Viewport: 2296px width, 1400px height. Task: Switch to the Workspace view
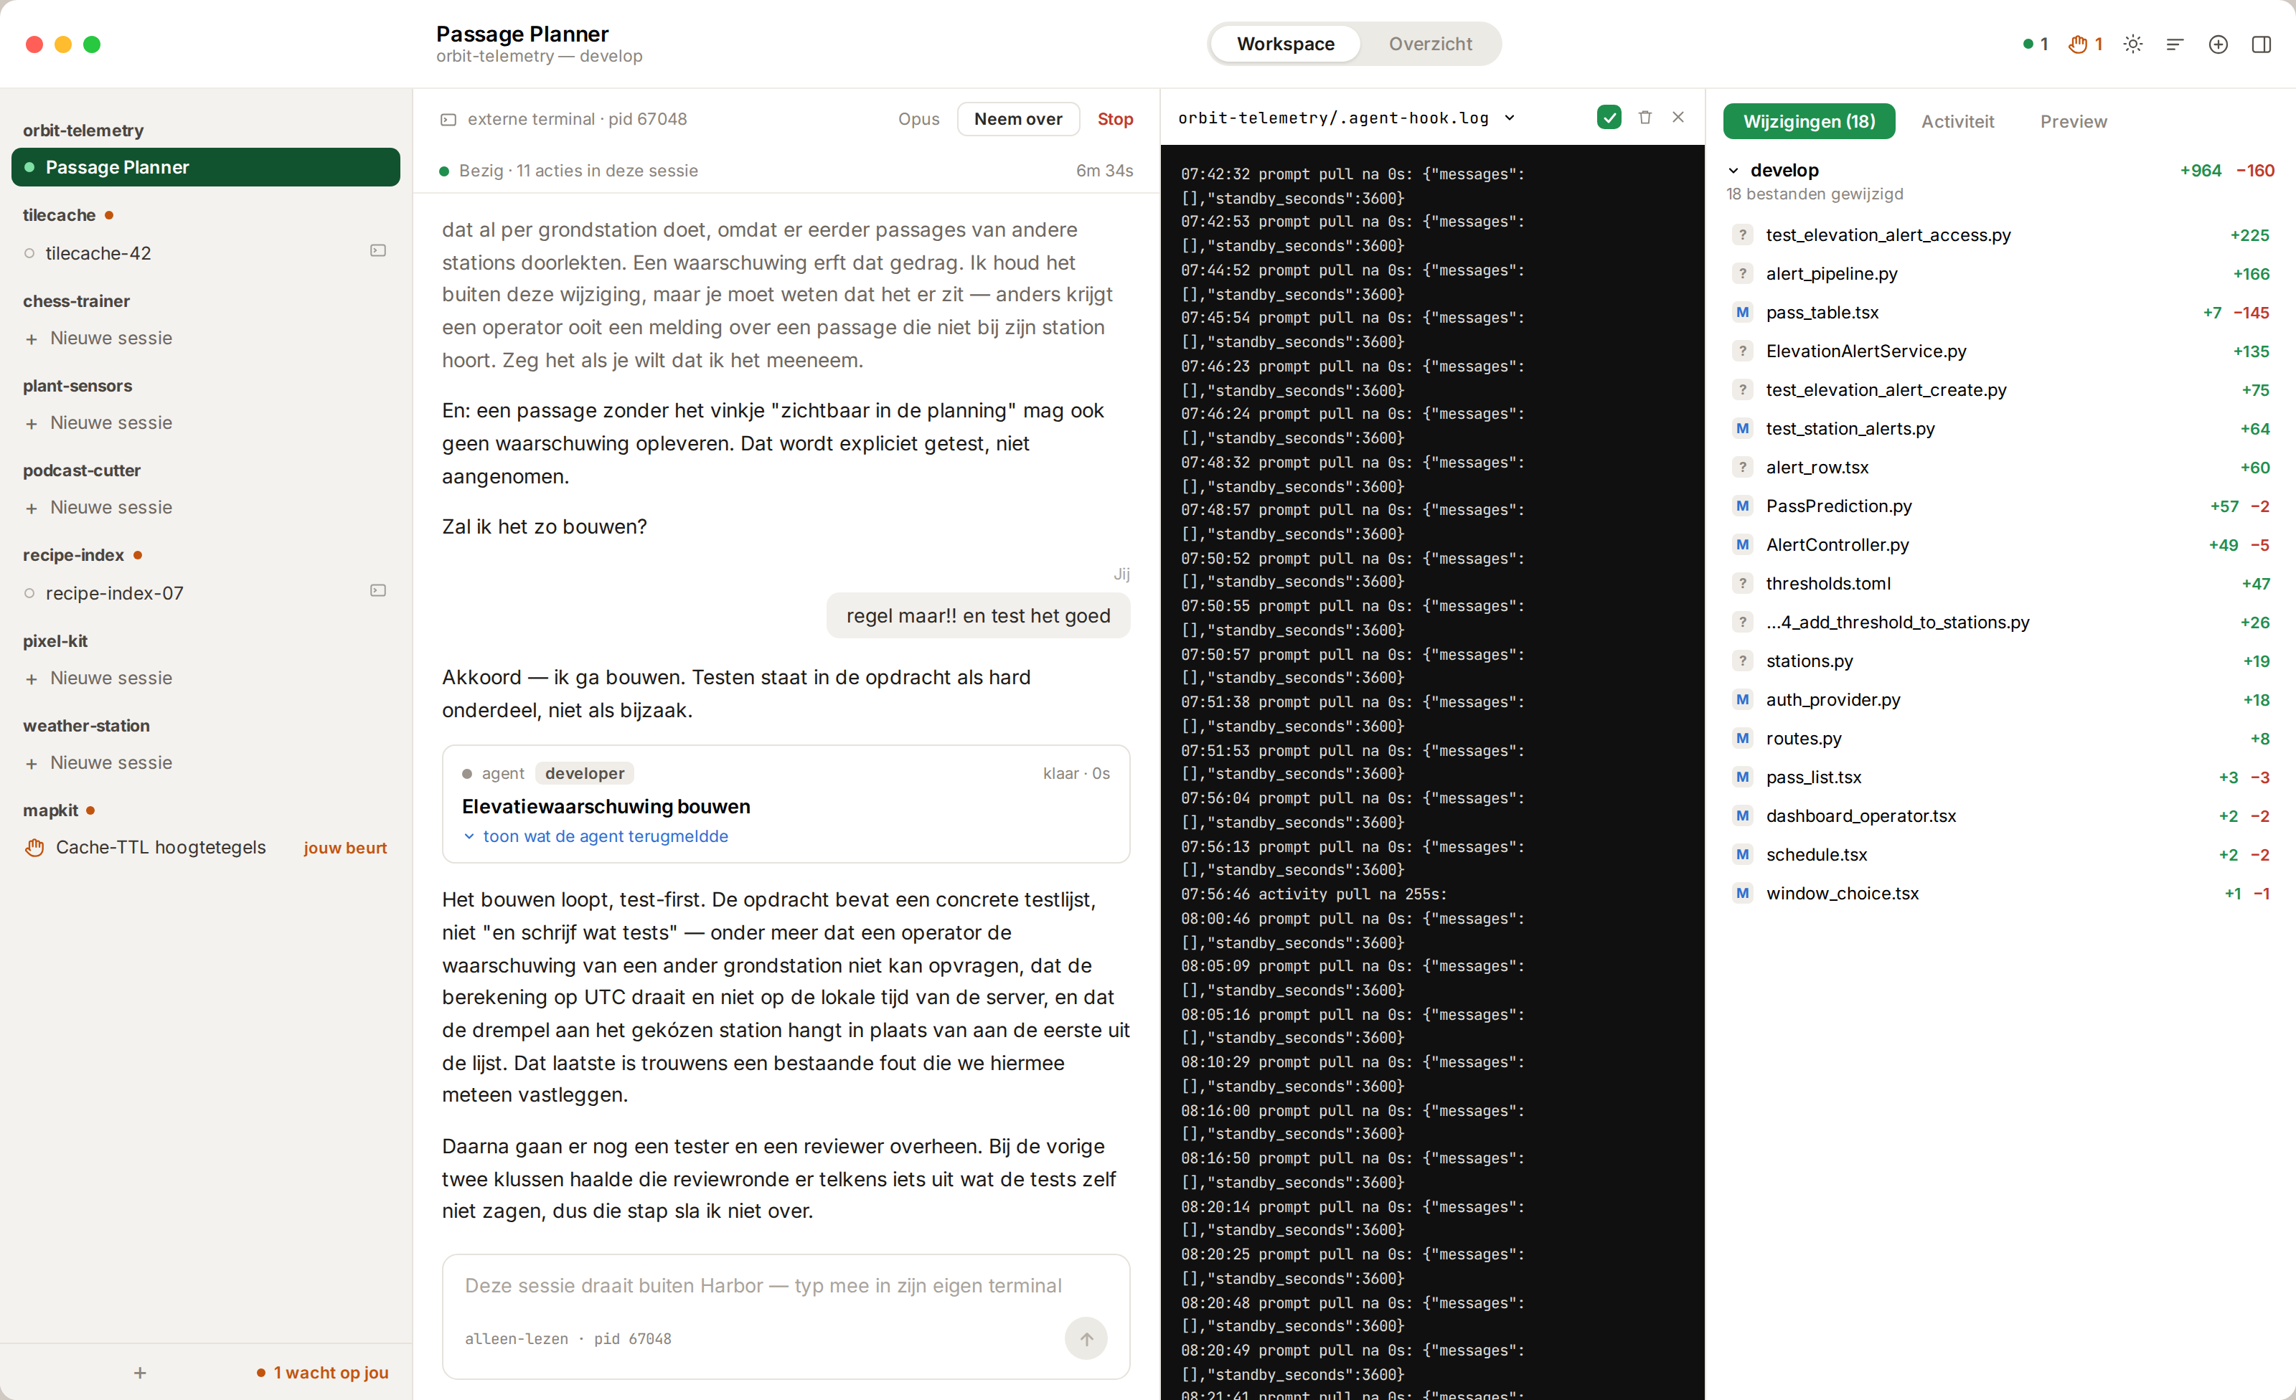(1285, 44)
